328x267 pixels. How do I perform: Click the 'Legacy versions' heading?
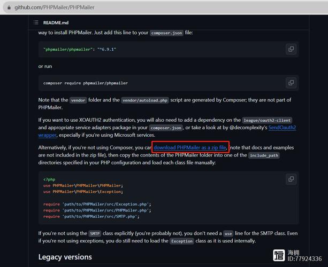click(65, 257)
